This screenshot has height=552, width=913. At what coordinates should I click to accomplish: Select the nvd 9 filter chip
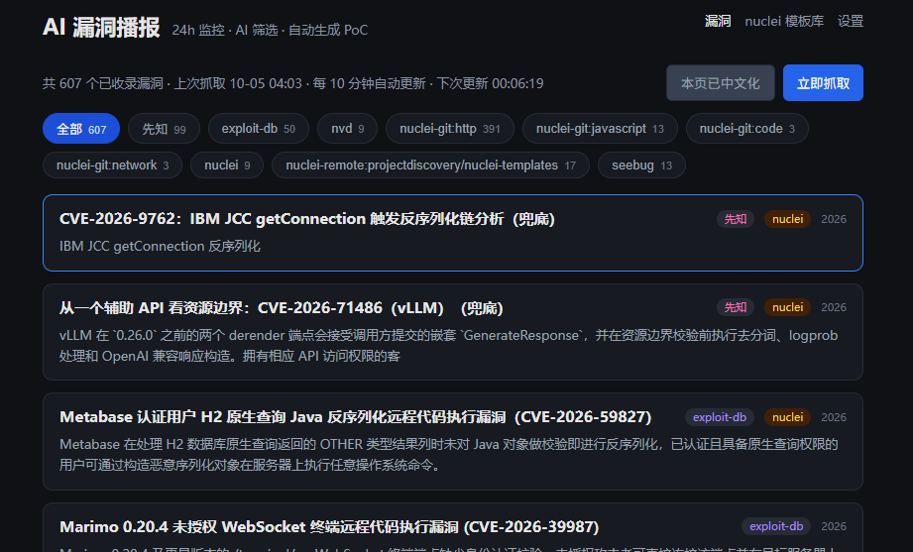[x=348, y=129]
